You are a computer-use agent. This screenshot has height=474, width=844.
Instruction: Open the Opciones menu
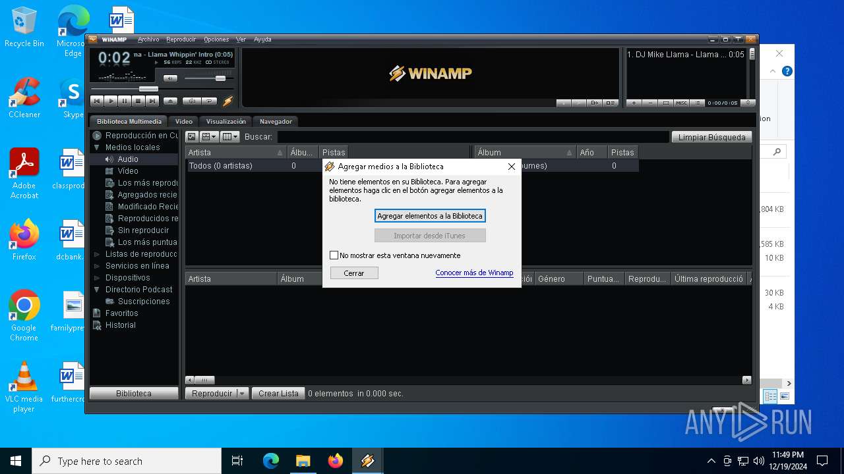pyautogui.click(x=216, y=39)
